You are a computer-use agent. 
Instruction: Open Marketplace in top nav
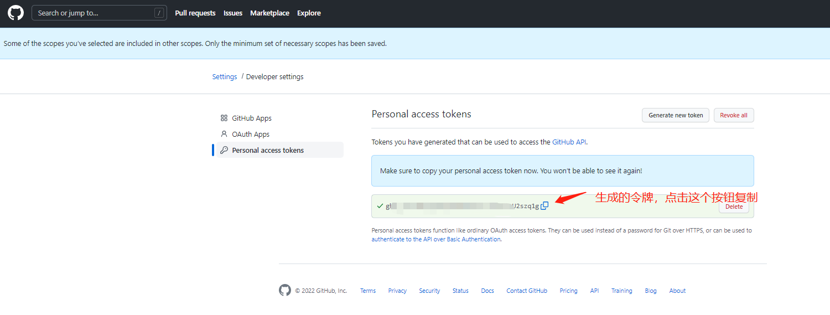coord(269,13)
